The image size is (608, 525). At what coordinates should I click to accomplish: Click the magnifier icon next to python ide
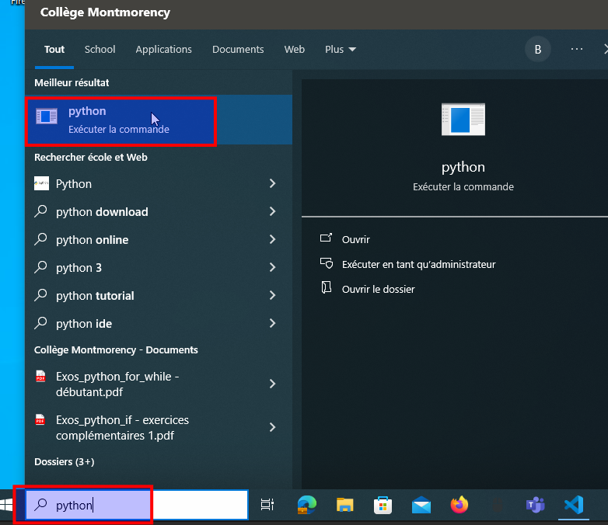[40, 323]
